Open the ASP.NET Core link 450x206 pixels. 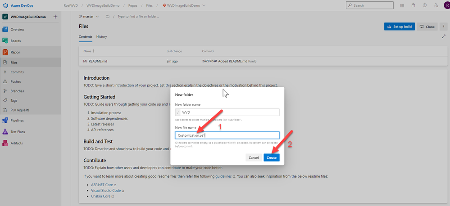(102, 185)
